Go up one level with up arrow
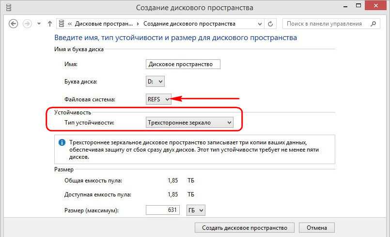This screenshot has height=237, width=390. [x=50, y=24]
